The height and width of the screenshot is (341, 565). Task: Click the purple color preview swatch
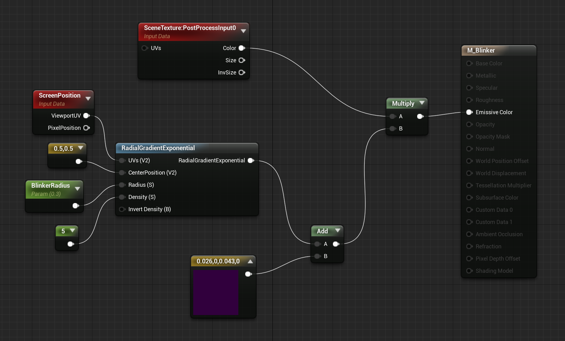click(216, 293)
